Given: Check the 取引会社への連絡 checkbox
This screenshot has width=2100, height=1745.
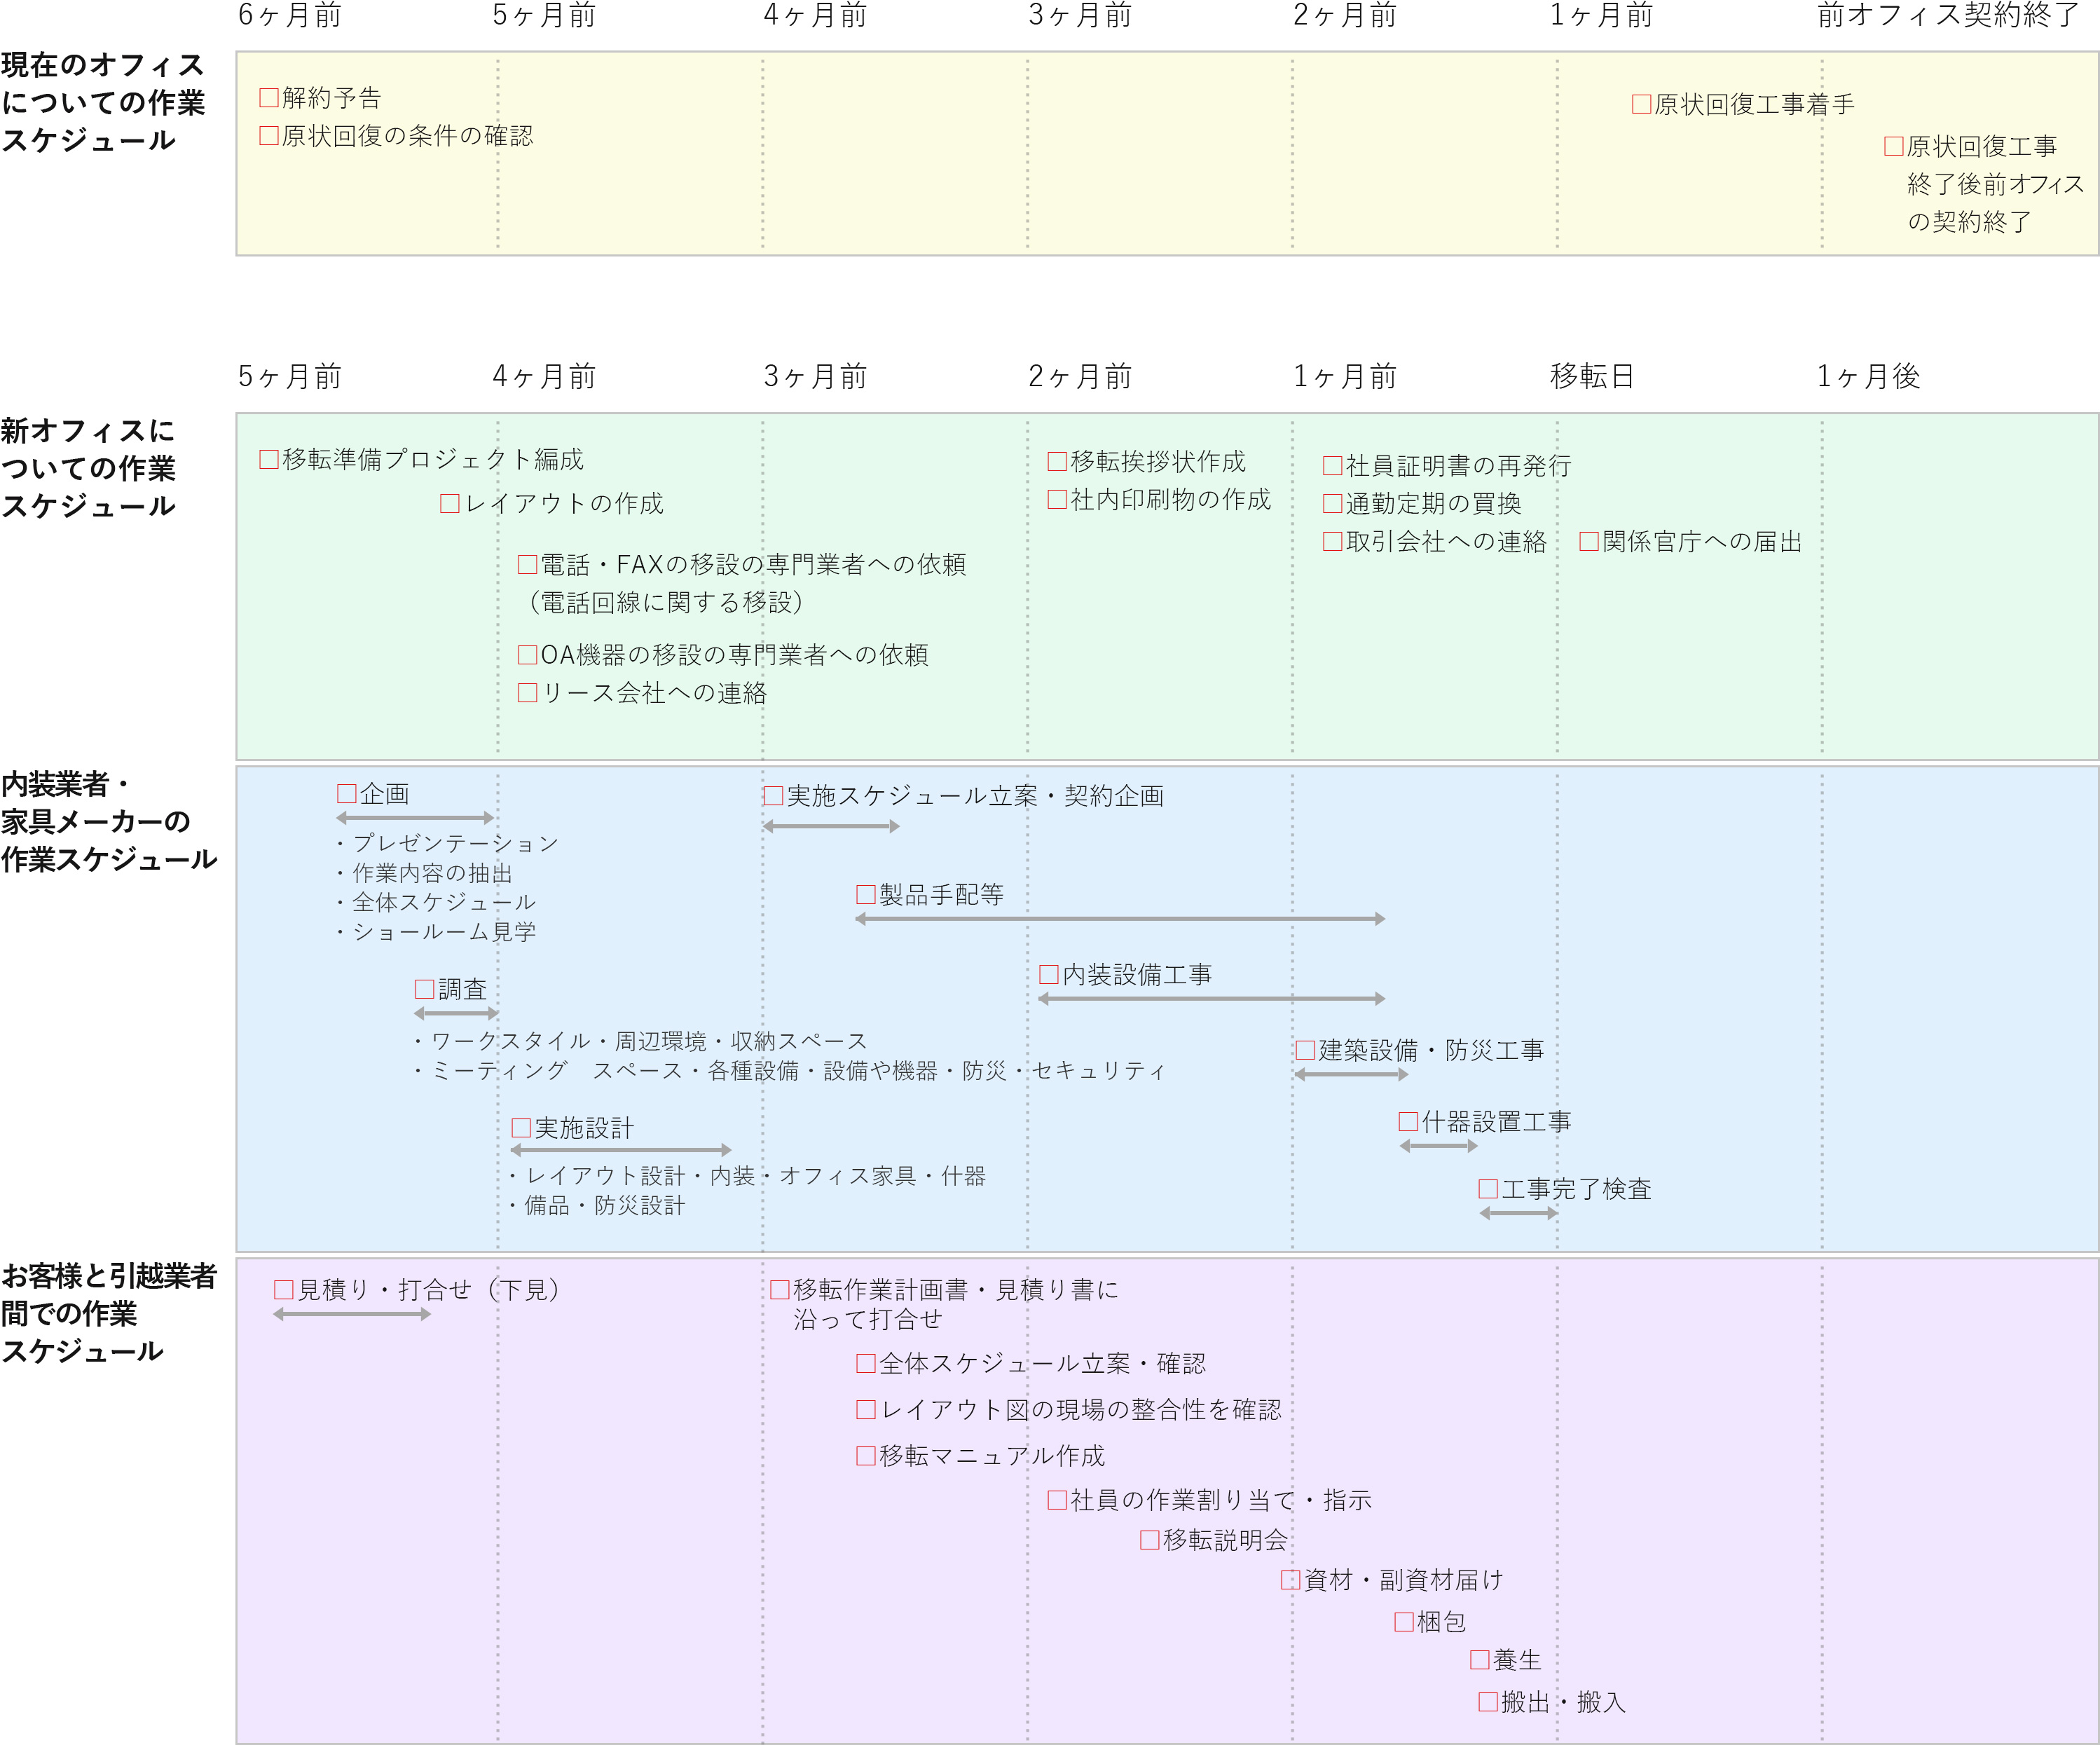Looking at the screenshot, I should tap(1333, 541).
